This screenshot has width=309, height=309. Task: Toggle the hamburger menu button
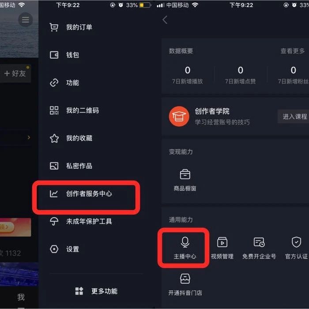click(26, 20)
